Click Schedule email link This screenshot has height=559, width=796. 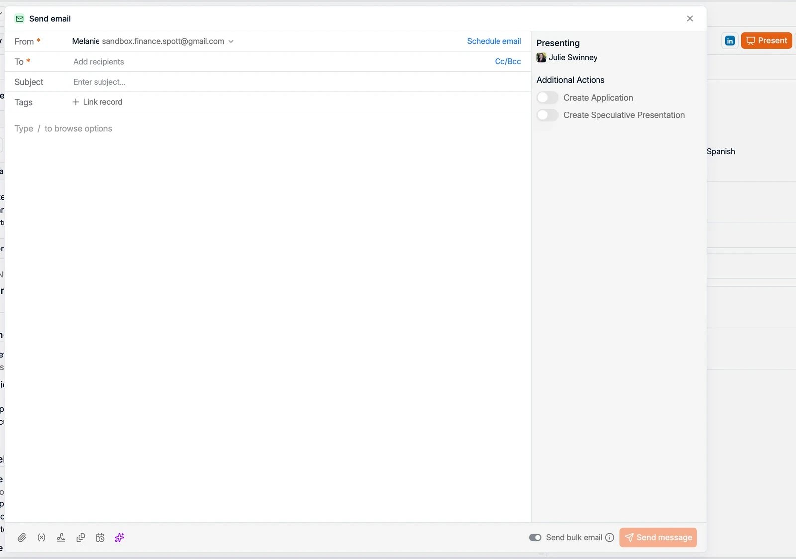[494, 41]
